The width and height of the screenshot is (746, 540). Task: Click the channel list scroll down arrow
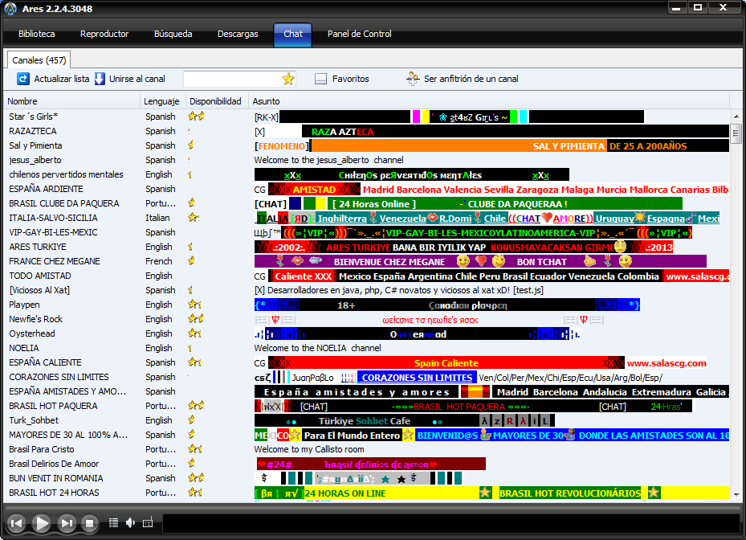(x=736, y=495)
